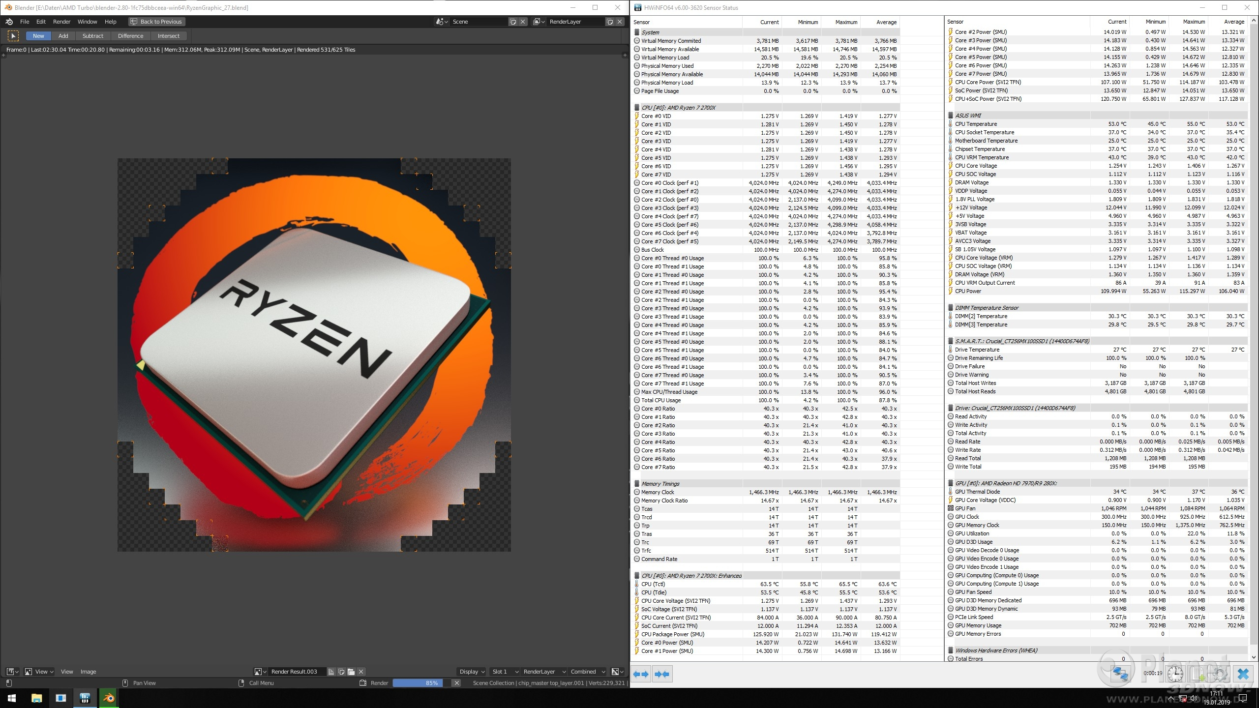This screenshot has width=1259, height=708.
Task: Open the RenderLayer dropdown in image editor footer
Action: tap(544, 672)
